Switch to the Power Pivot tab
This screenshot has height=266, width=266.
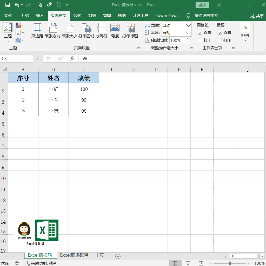pos(167,16)
